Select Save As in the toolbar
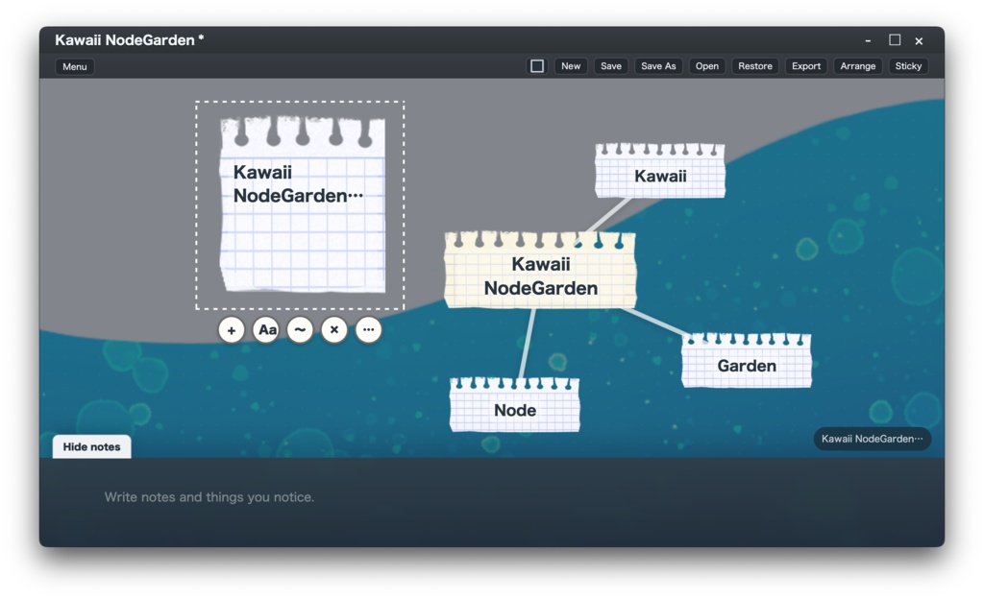 (658, 66)
